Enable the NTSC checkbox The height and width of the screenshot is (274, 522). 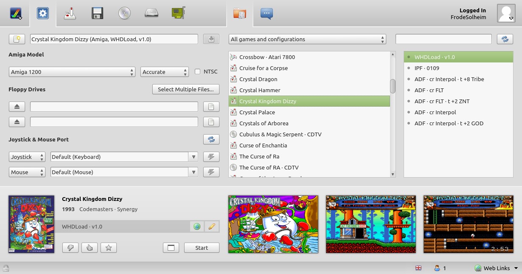pyautogui.click(x=197, y=72)
